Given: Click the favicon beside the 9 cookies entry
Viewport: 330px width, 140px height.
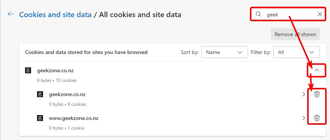Looking at the screenshot, I should click(x=40, y=94).
